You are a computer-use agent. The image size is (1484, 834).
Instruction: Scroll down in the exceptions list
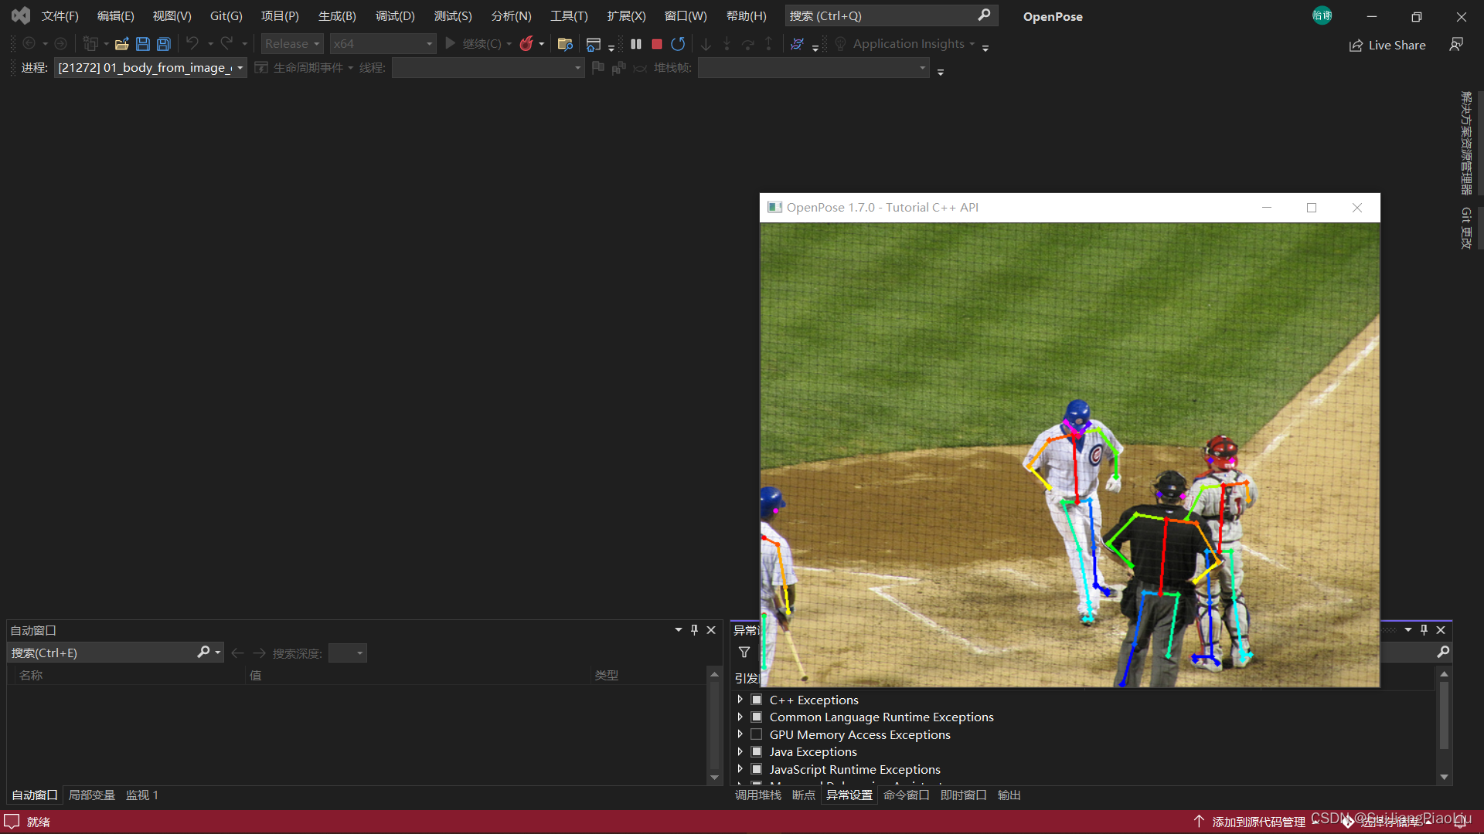coord(1446,775)
